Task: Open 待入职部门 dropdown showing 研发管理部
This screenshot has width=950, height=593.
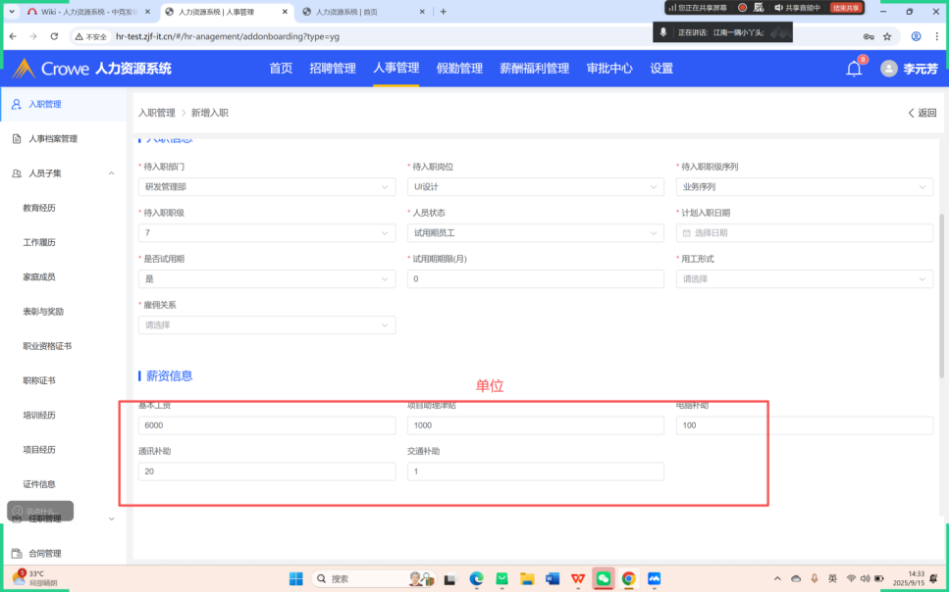Action: tap(267, 187)
